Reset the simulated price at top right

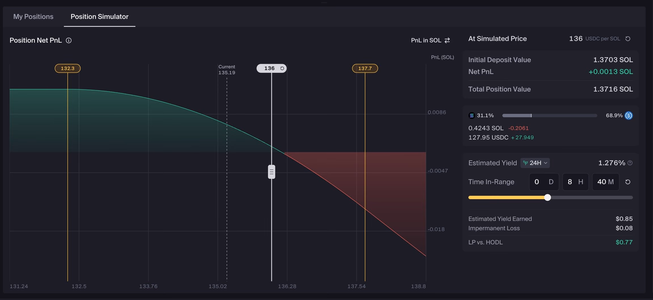pyautogui.click(x=628, y=39)
